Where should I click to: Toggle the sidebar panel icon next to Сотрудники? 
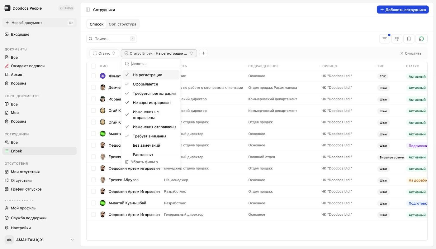[x=88, y=10]
